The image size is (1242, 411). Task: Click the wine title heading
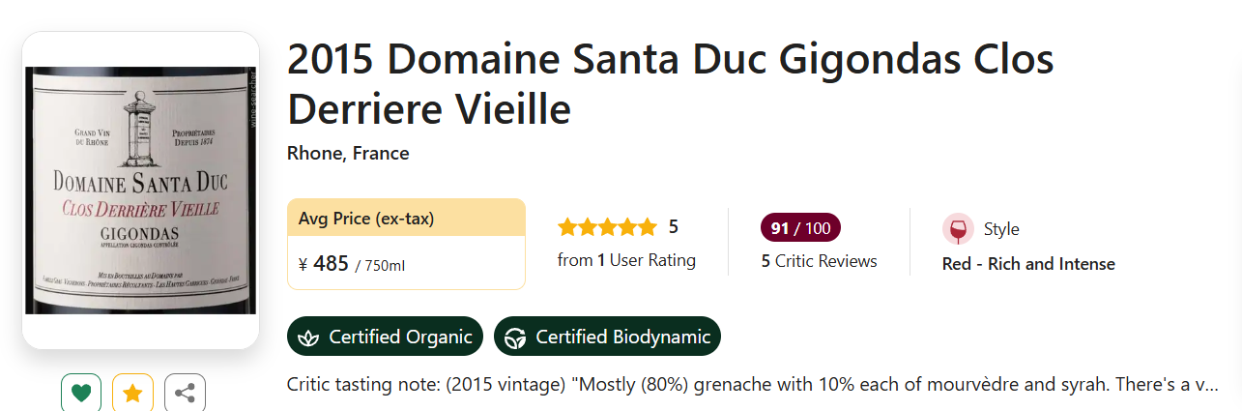(x=670, y=85)
